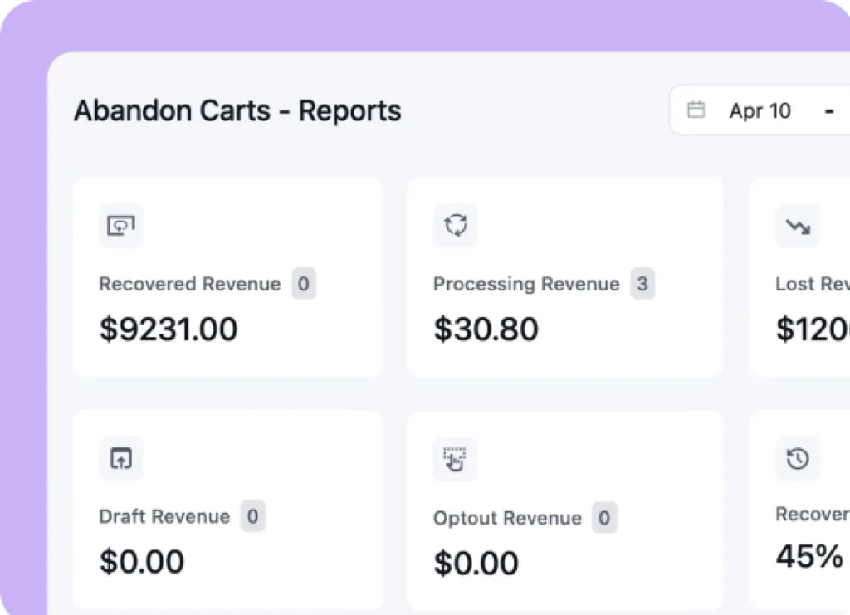Open the Apr 10 date range picker
The image size is (850, 615).
click(x=760, y=110)
